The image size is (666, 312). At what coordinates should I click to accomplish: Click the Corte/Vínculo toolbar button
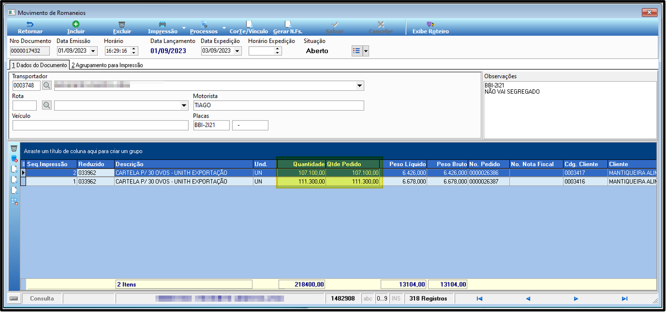249,28
